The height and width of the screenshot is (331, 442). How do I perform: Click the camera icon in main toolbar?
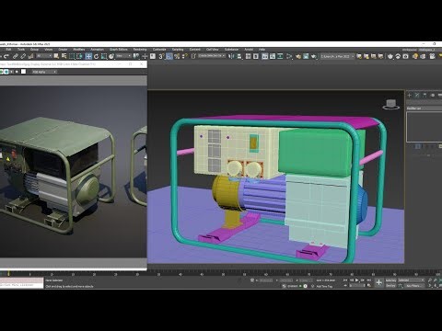[405, 56]
